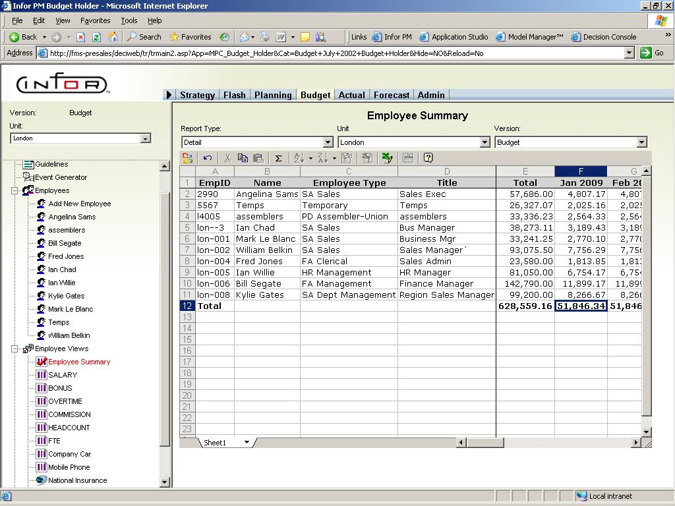This screenshot has height=506, width=675.
Task: Click the Search button
Action: click(x=144, y=37)
